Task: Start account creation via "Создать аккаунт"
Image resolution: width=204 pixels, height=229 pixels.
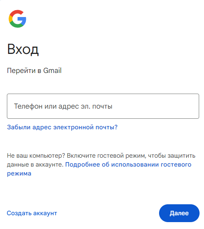Action: (32, 213)
